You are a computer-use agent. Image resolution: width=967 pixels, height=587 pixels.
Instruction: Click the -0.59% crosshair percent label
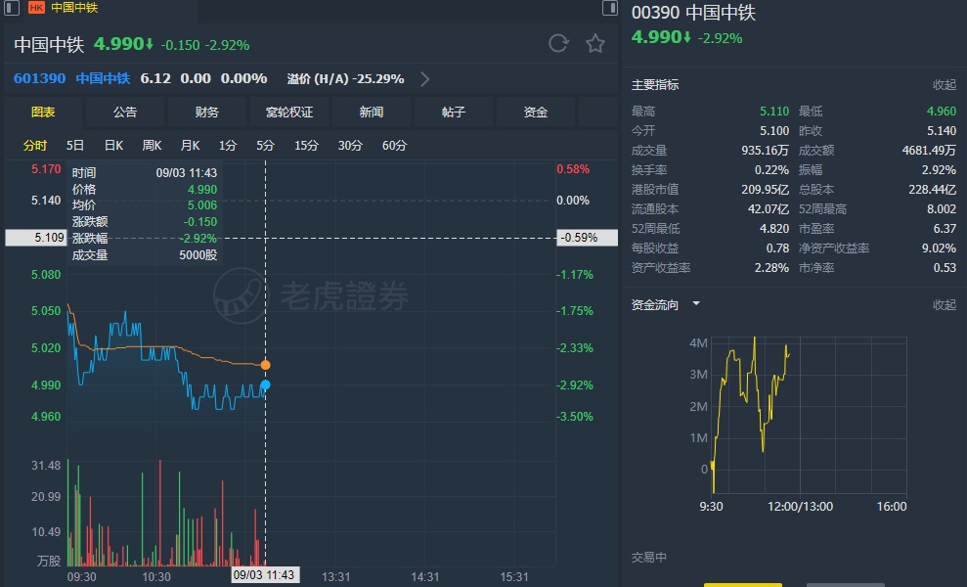[587, 238]
